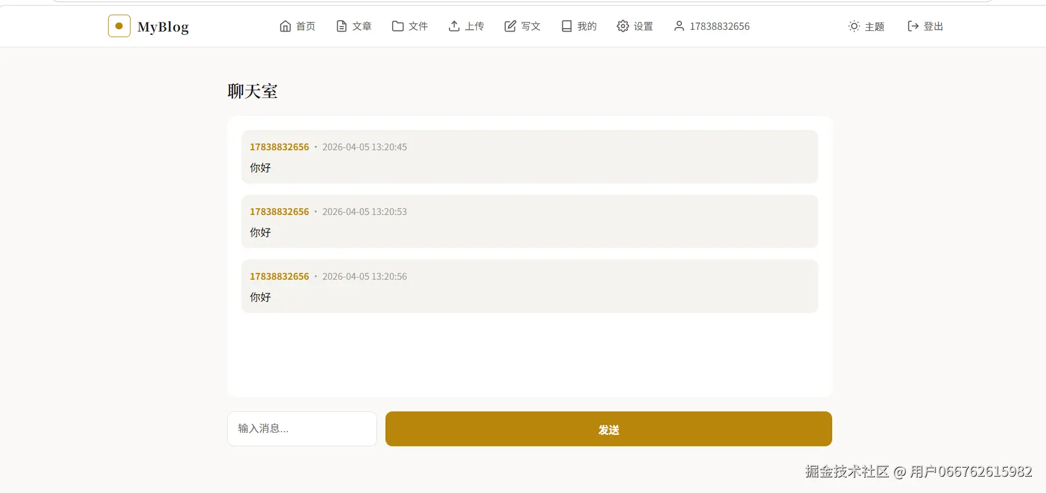Toggle theme using the sun icon
The image size is (1046, 493).
coord(854,26)
